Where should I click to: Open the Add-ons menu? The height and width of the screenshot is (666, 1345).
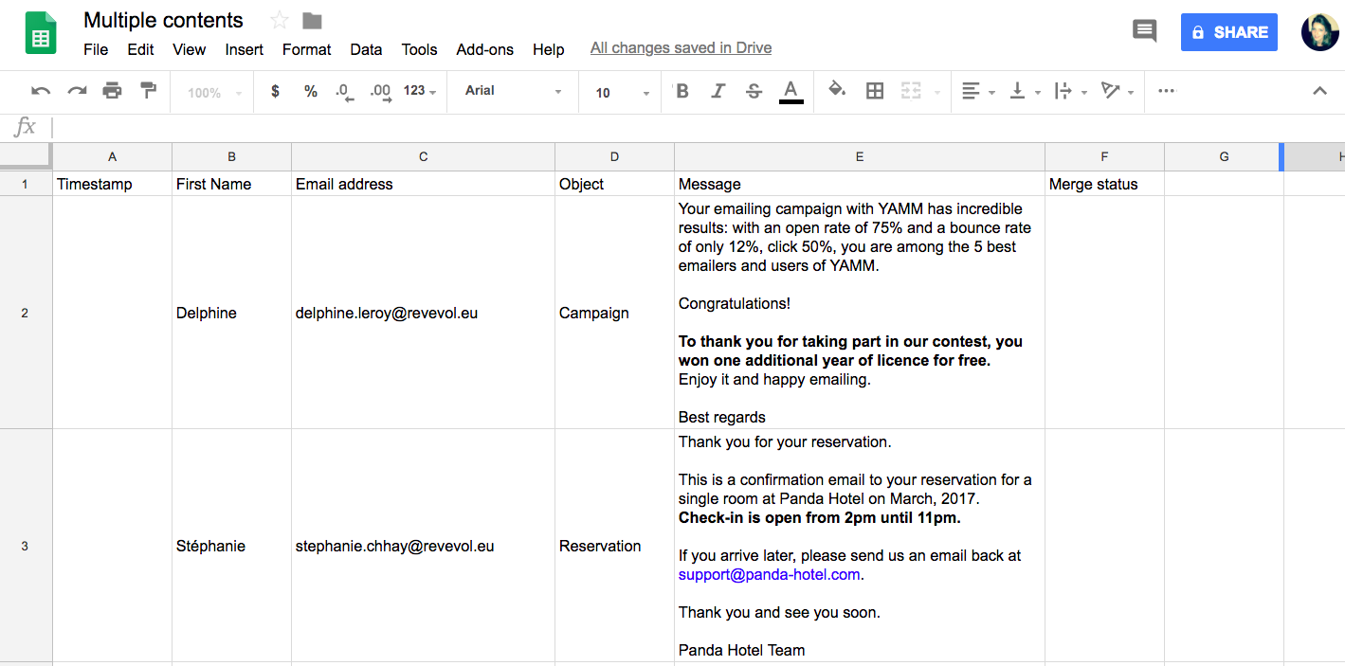(484, 49)
